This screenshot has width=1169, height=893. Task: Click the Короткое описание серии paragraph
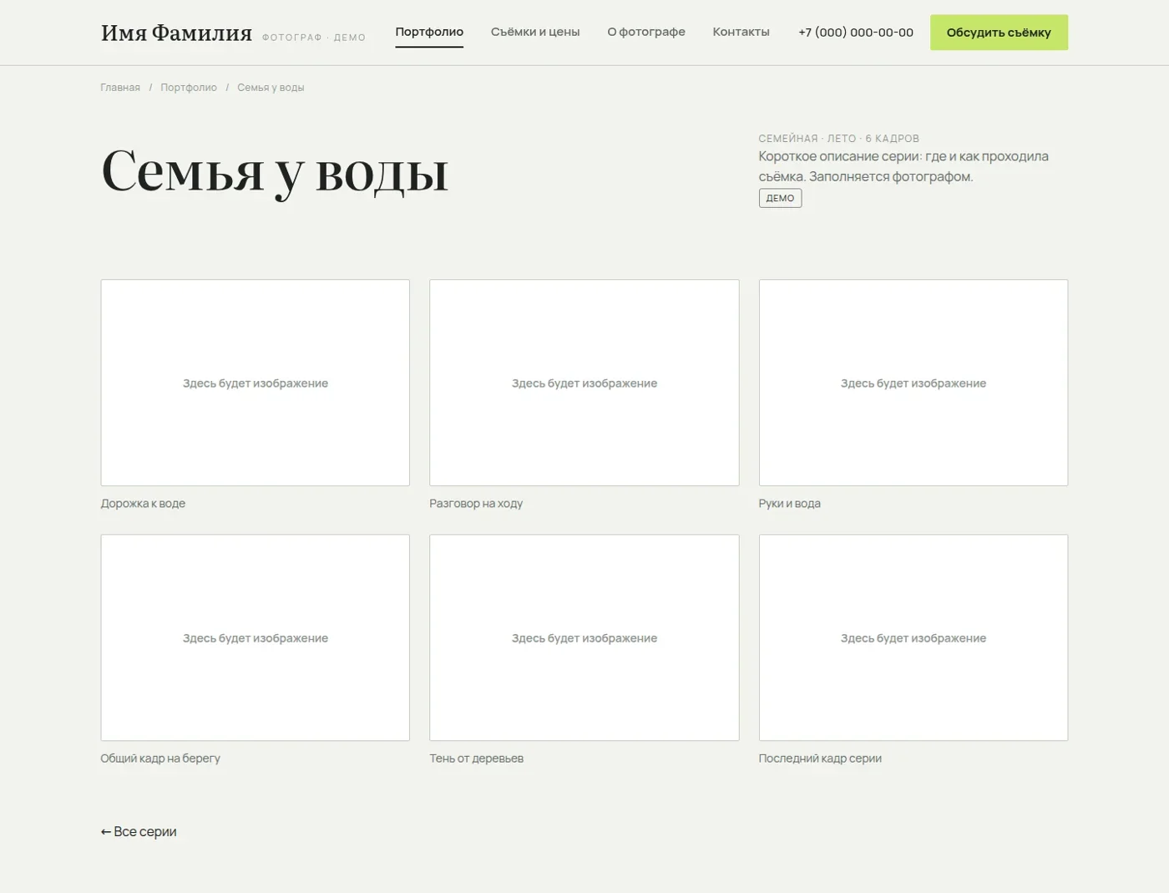(x=903, y=166)
